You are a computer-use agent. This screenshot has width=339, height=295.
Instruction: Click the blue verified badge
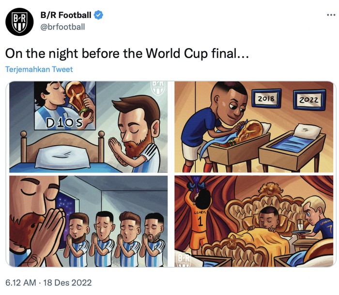click(x=98, y=16)
